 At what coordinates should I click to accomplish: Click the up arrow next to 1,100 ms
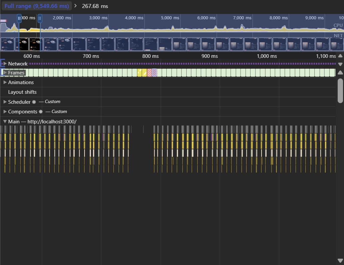pos(340,56)
